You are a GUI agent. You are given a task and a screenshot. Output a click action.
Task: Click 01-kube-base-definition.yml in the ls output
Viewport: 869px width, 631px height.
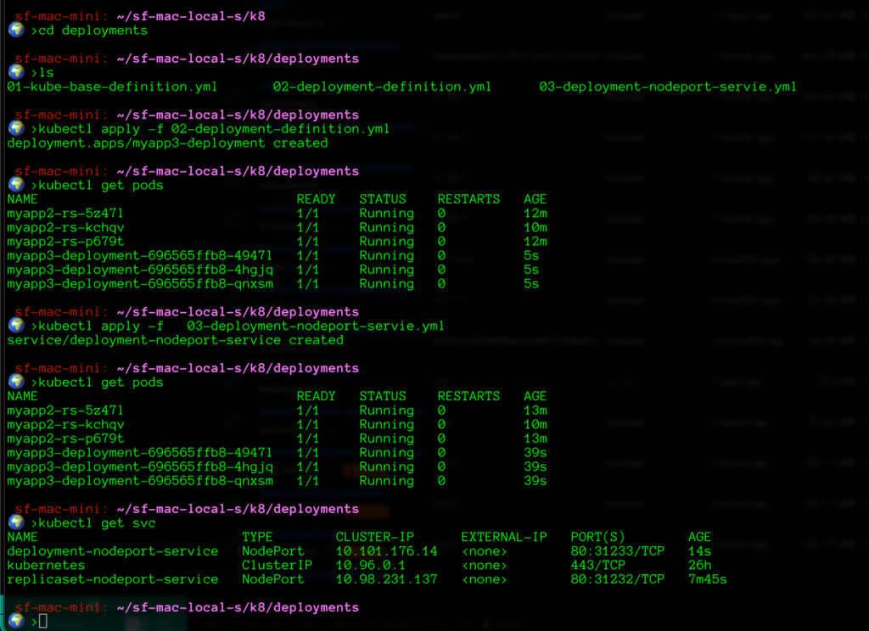point(112,87)
